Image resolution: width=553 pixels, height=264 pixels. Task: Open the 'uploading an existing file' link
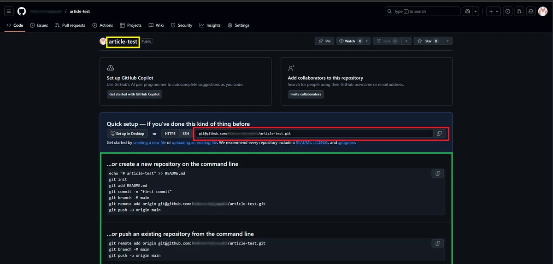tap(194, 143)
